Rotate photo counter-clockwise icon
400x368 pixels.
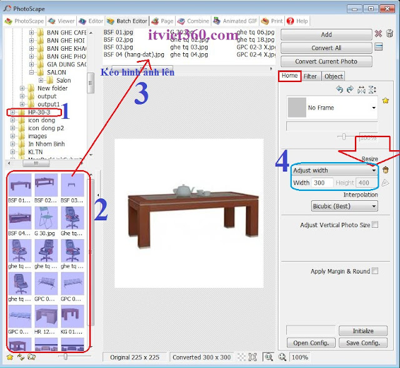pos(339,89)
